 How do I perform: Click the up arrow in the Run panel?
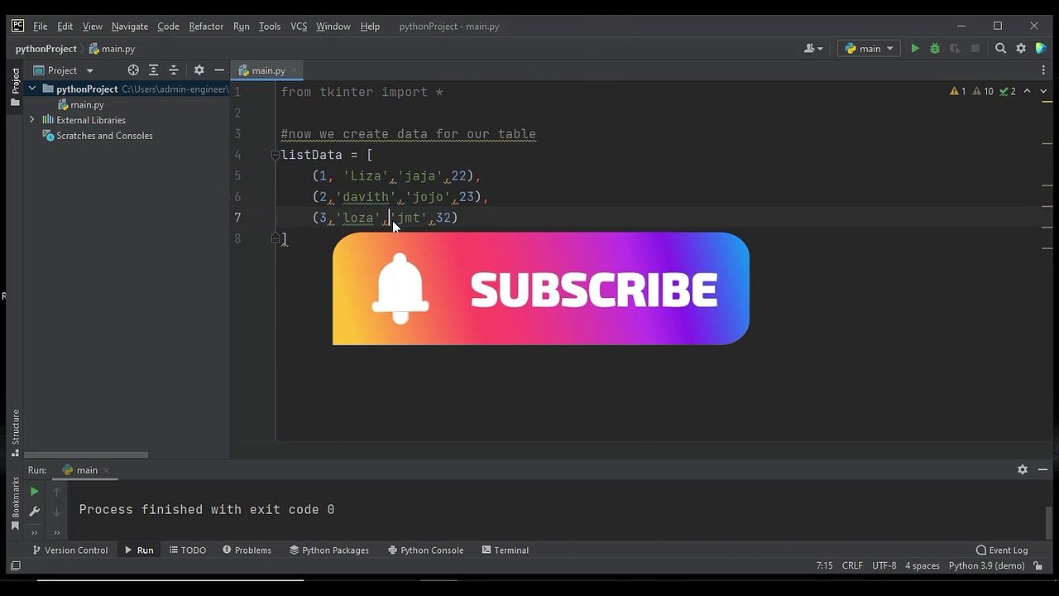coord(56,492)
